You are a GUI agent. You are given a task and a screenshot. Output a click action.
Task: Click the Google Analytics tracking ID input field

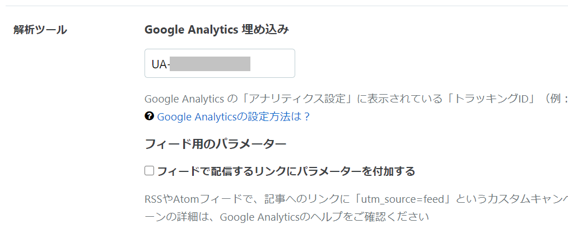pyautogui.click(x=220, y=63)
